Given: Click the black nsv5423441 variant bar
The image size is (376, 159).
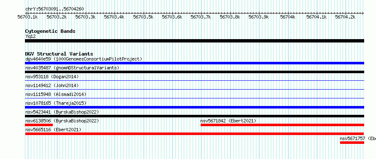Looking at the screenshot, I should (x=194, y=116).
